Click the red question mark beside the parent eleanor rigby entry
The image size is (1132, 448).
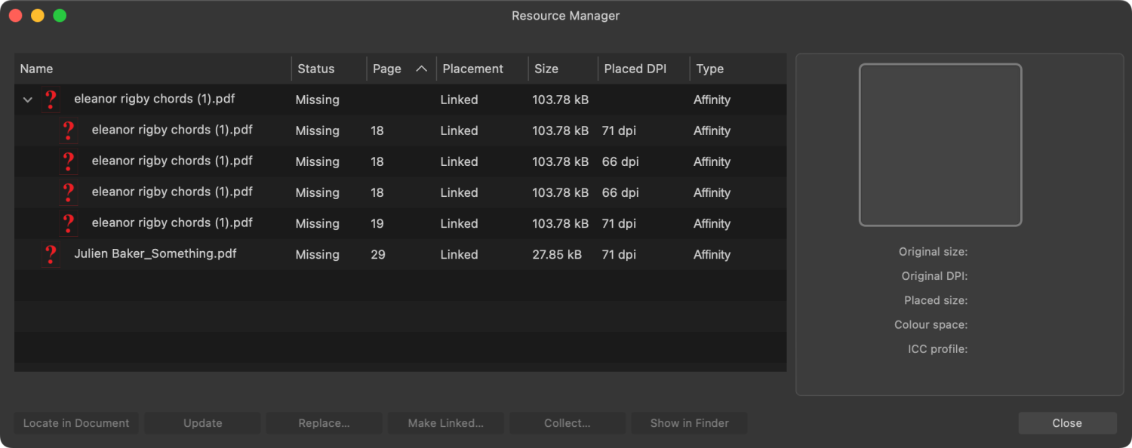[51, 99]
